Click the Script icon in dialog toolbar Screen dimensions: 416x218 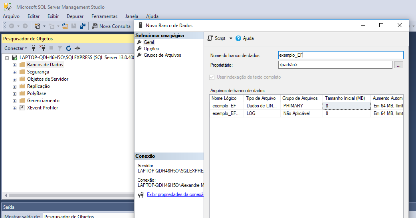click(210, 38)
